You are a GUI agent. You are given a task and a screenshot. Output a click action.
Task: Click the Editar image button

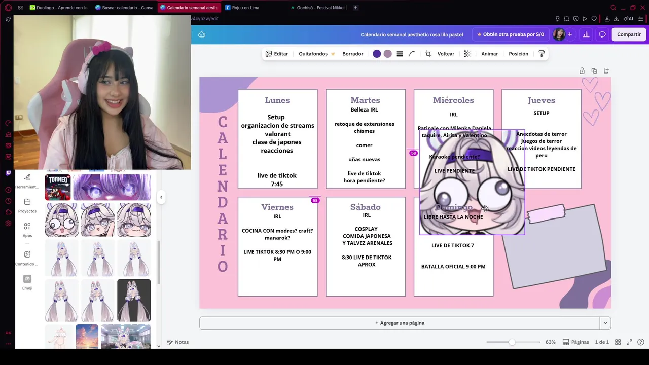[277, 54]
